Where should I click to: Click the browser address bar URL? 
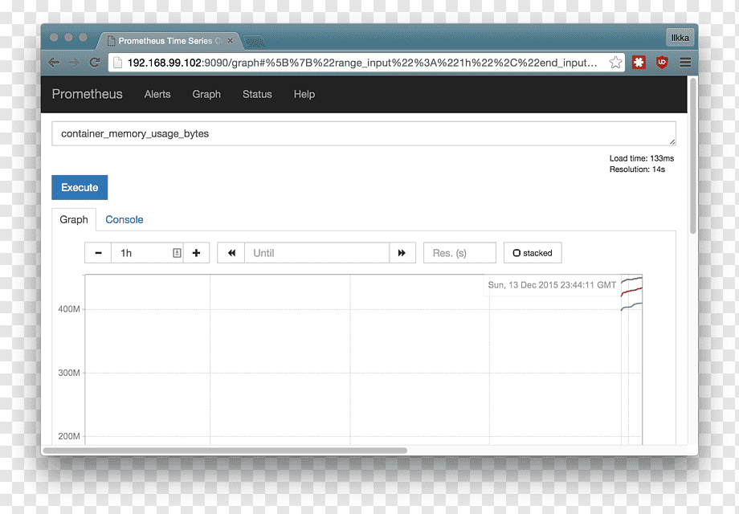point(362,63)
